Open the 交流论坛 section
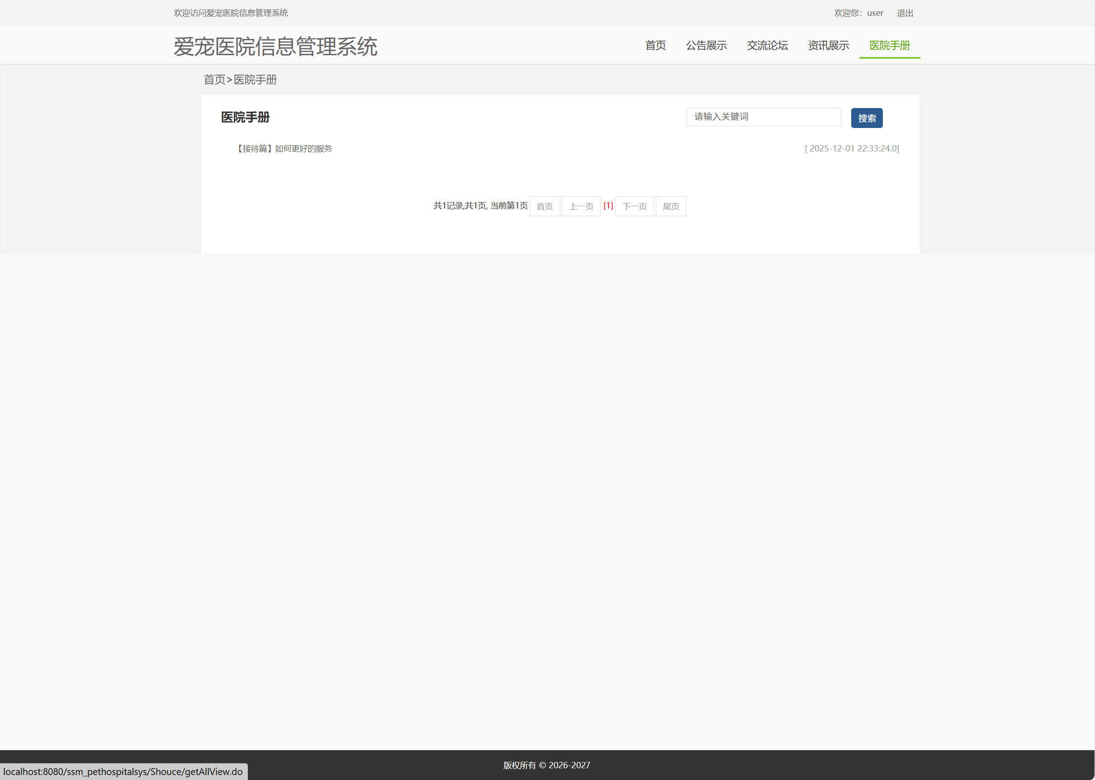Viewport: 1095px width, 780px height. pyautogui.click(x=768, y=46)
